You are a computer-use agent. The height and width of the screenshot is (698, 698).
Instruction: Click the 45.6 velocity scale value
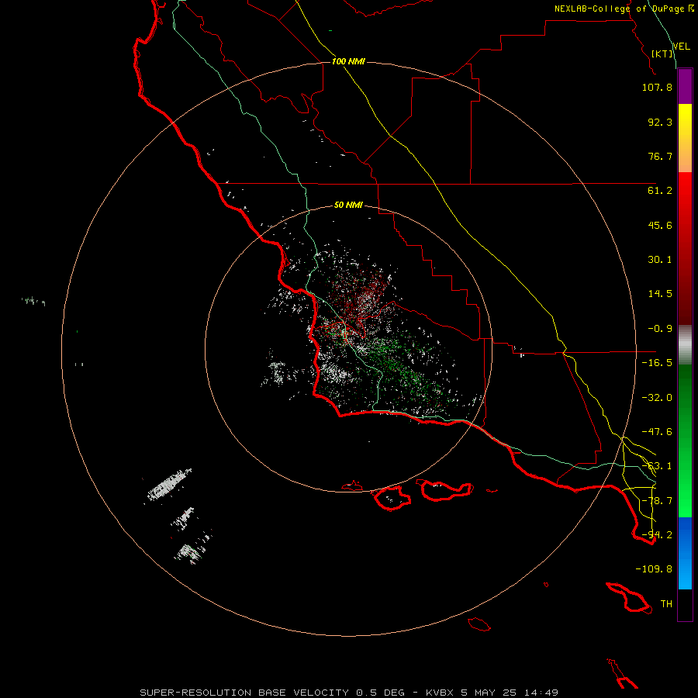point(660,225)
